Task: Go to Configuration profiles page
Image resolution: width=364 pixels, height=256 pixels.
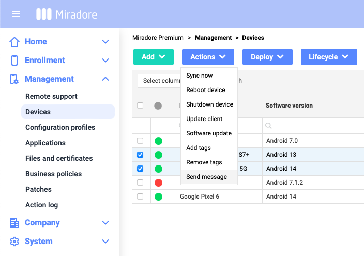Action: (x=60, y=127)
